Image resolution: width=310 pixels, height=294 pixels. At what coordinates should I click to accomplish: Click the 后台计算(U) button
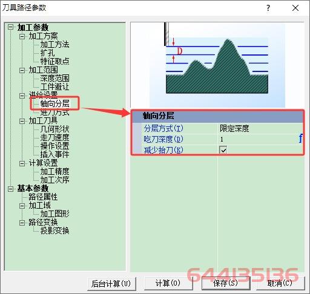click(x=111, y=284)
